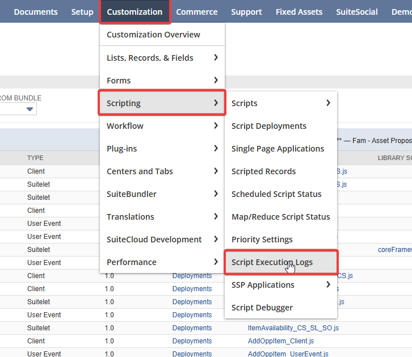Open the Plug-ins submenu item
412x357 pixels.
(x=162, y=149)
